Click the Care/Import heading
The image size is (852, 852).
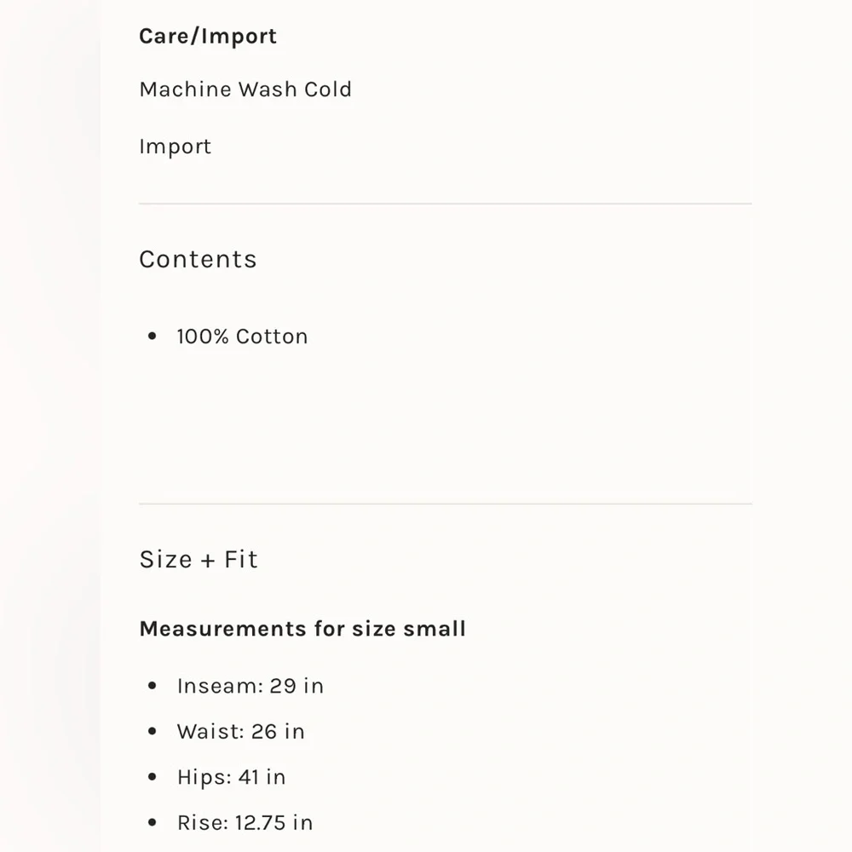coord(208,37)
